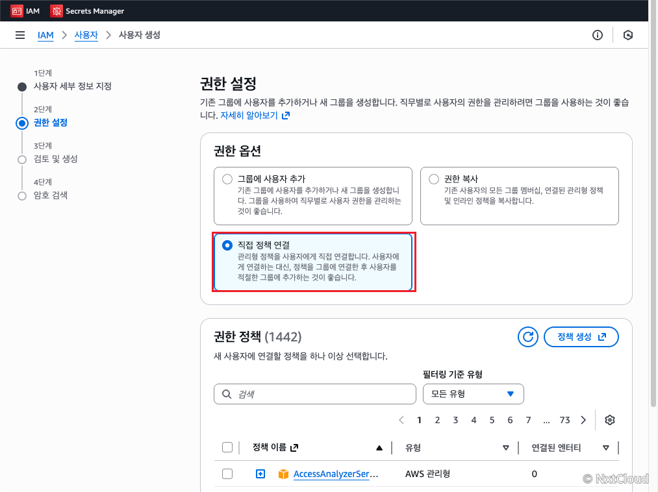Toggle the hamburger navigation menu

point(20,35)
